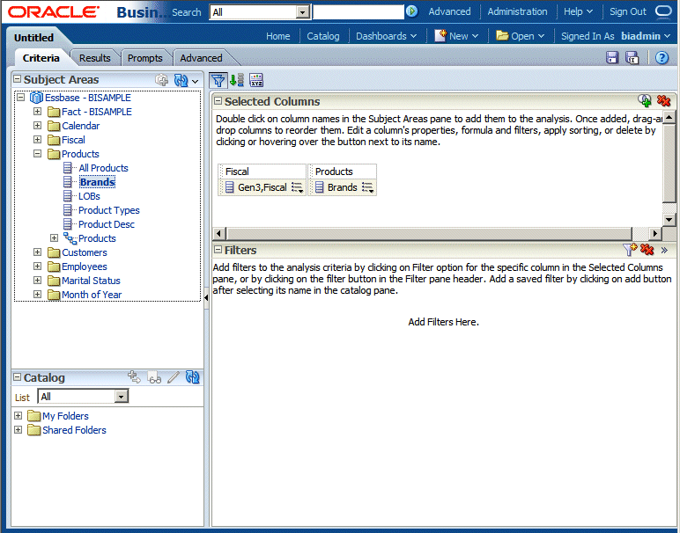The image size is (680, 533).
Task: Create a filter using the funnel-plus icon
Action: 630,250
